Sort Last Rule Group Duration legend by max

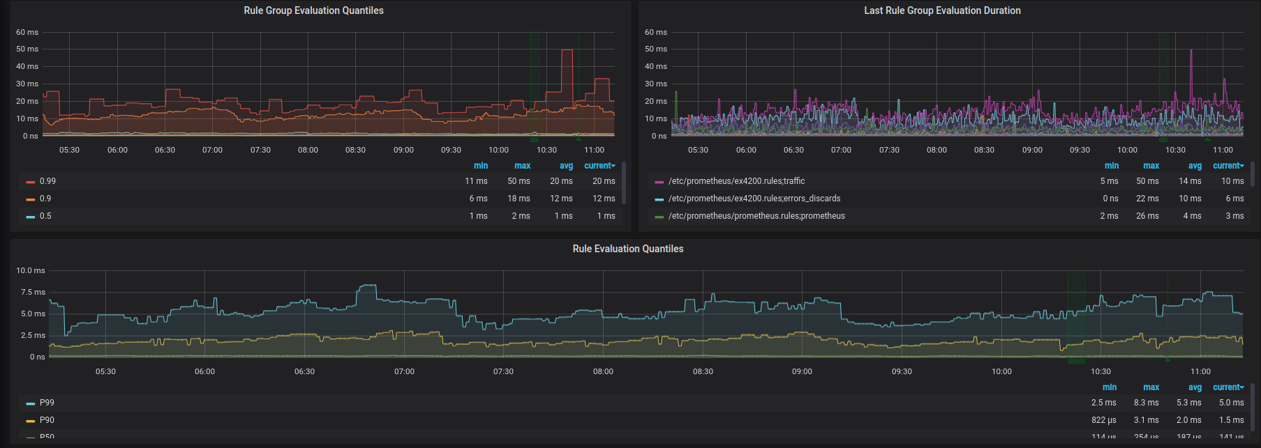[1151, 166]
